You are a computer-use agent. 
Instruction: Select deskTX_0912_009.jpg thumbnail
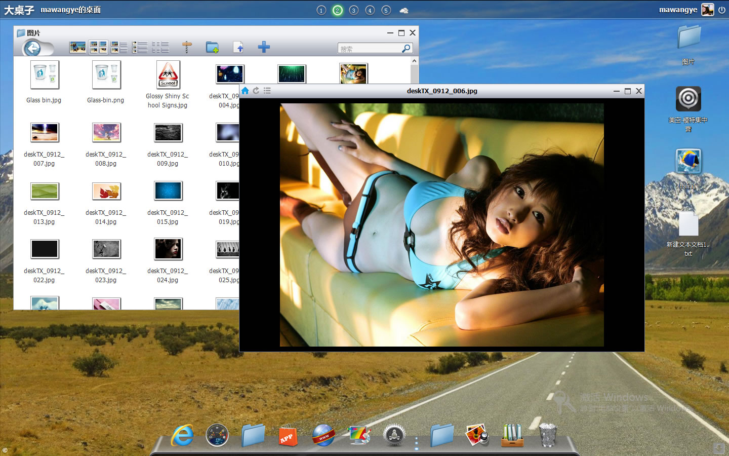pos(168,132)
